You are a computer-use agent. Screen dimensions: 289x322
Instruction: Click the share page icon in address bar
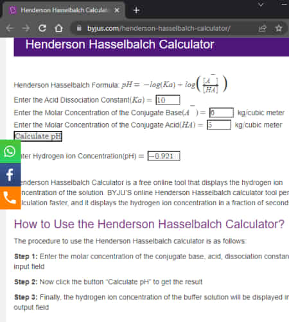pyautogui.click(x=262, y=28)
